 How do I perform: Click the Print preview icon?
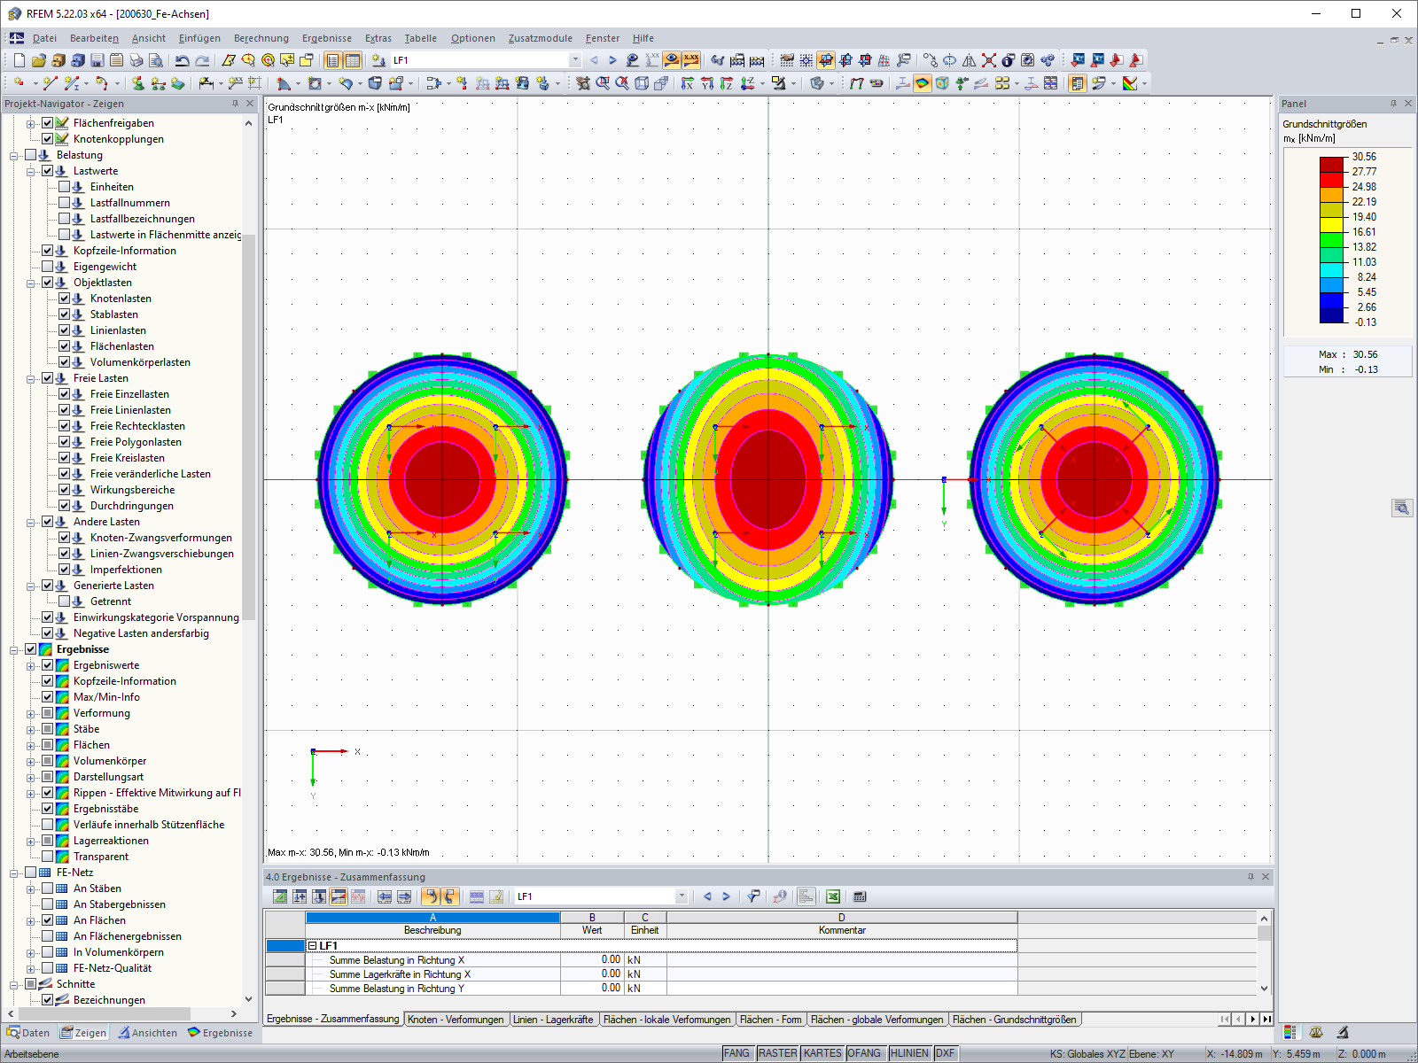156,60
